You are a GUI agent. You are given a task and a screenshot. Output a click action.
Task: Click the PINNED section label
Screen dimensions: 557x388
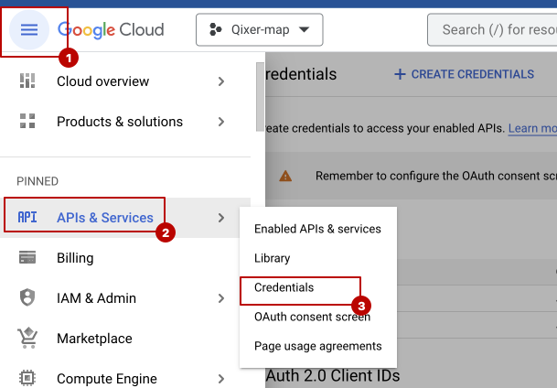[x=37, y=181]
